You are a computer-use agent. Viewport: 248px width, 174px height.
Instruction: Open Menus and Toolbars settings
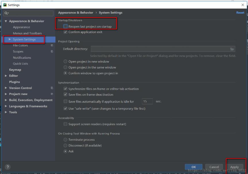click(x=27, y=33)
